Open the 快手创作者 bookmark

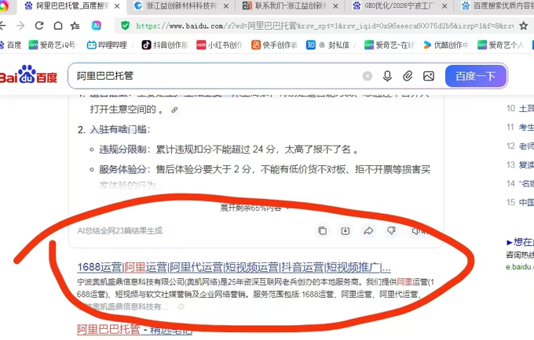[x=275, y=45]
